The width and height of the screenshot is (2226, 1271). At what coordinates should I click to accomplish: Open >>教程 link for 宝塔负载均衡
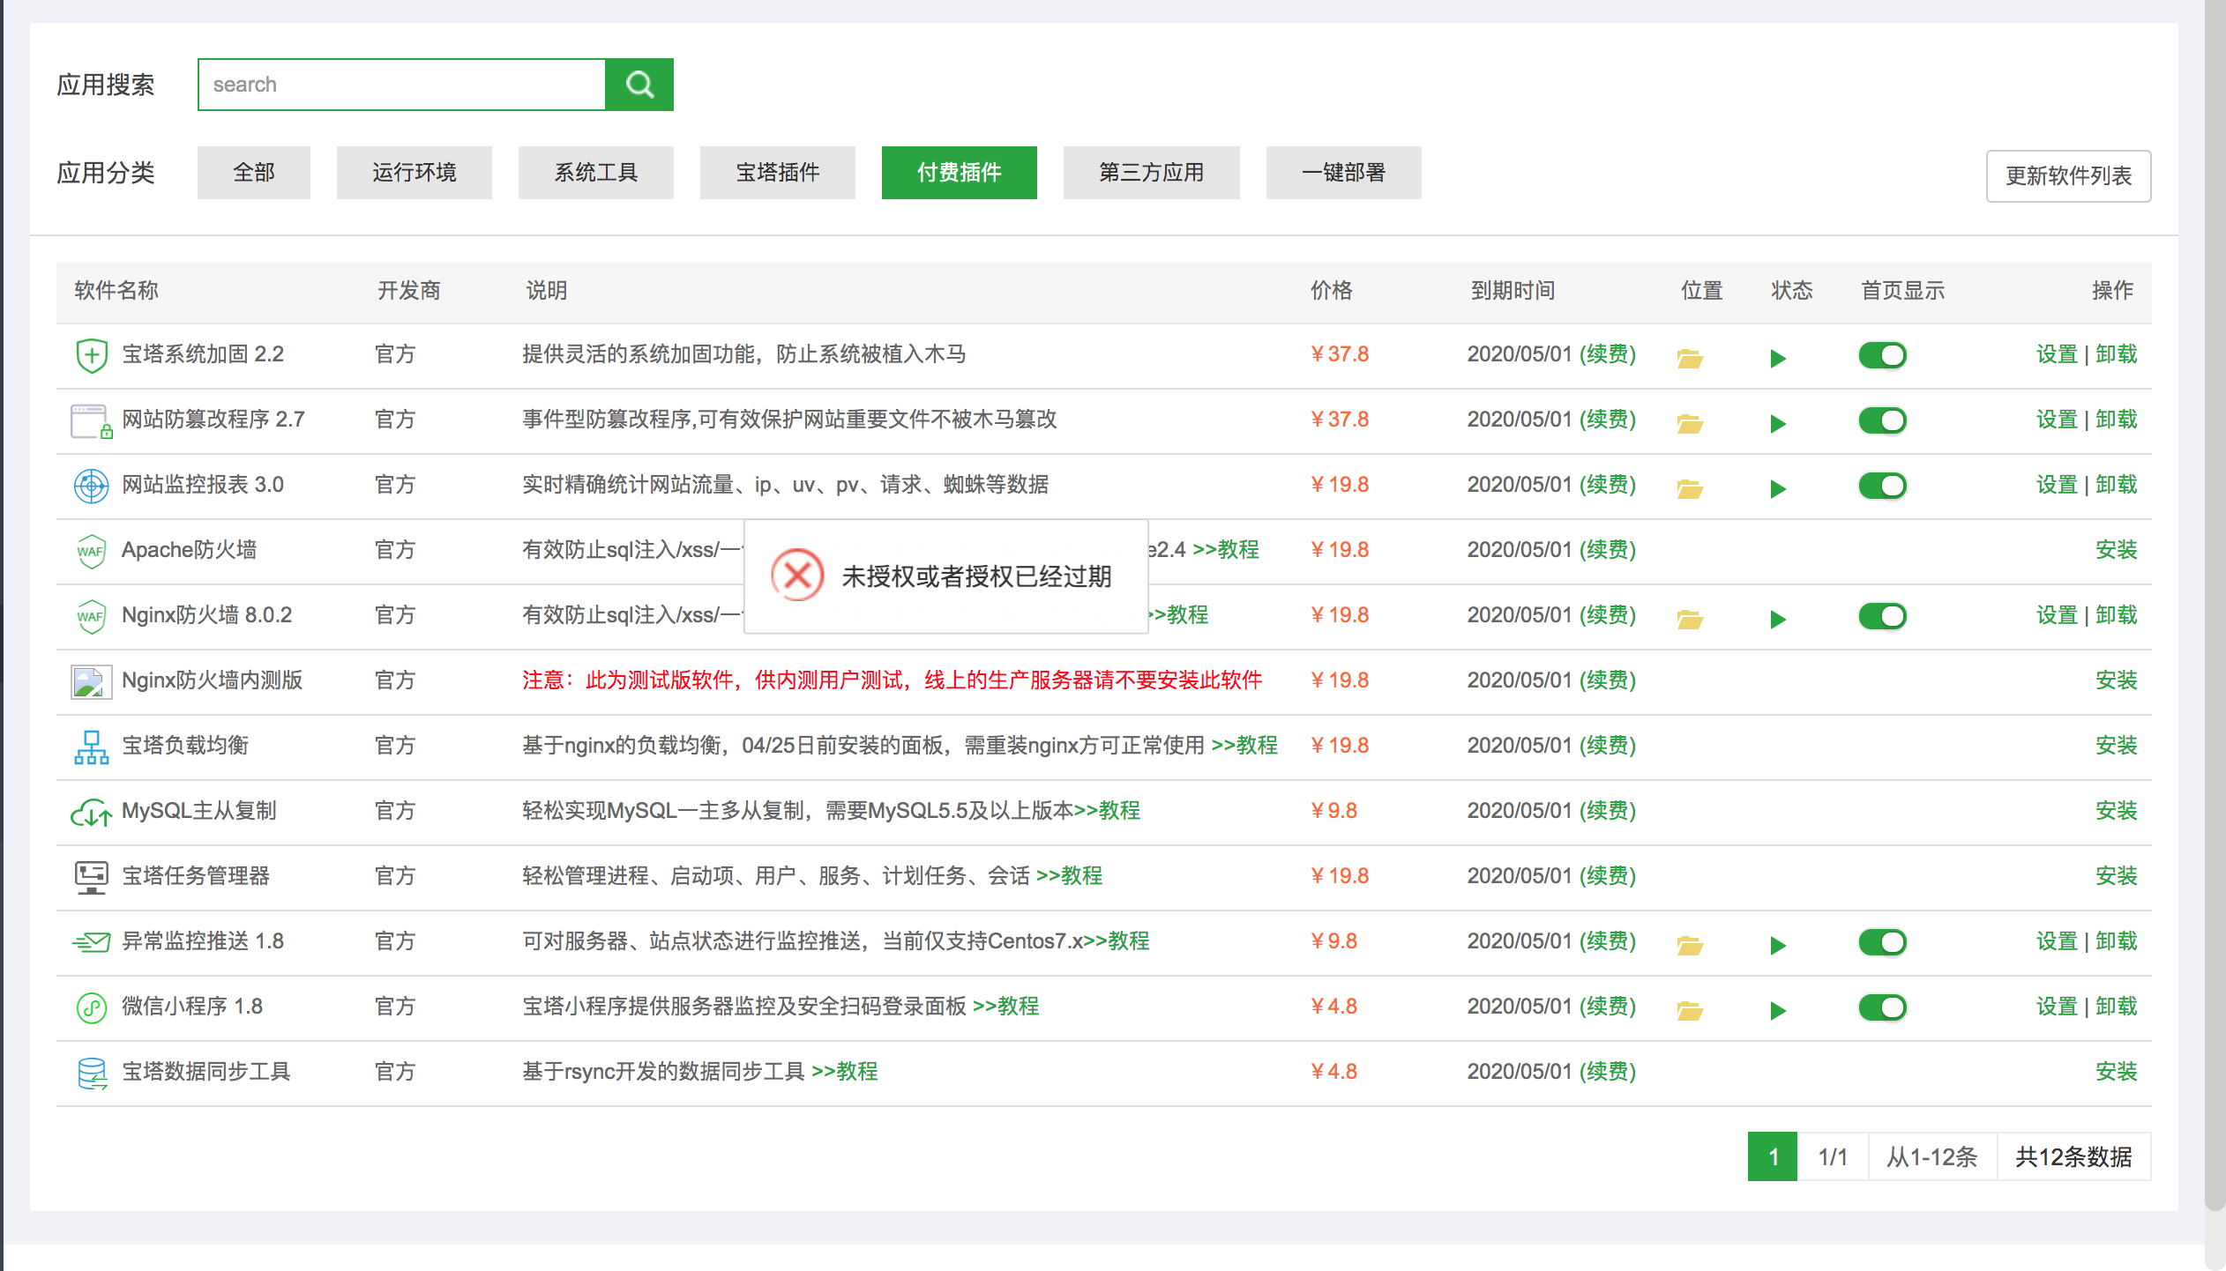(x=1245, y=746)
